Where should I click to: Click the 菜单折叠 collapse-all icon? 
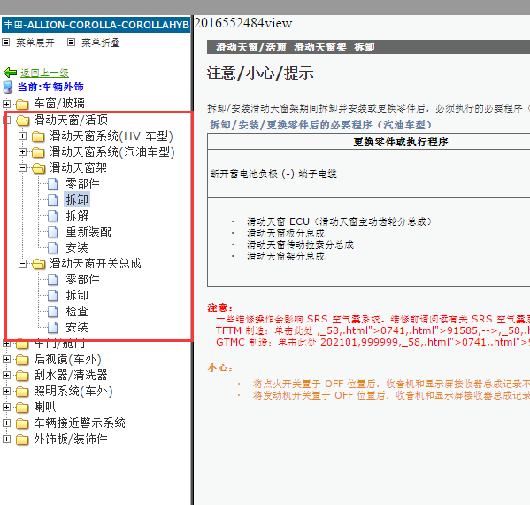click(71, 43)
